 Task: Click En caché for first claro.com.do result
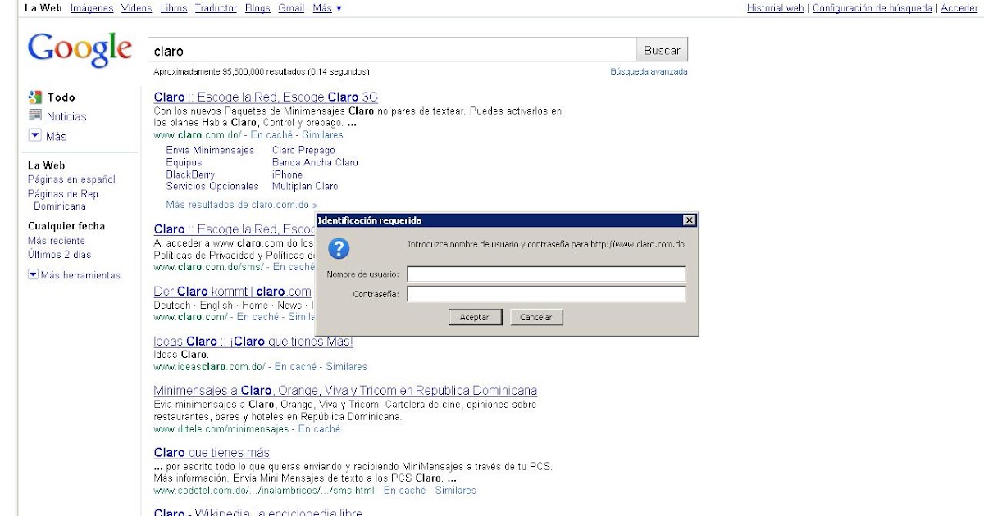[x=271, y=134]
